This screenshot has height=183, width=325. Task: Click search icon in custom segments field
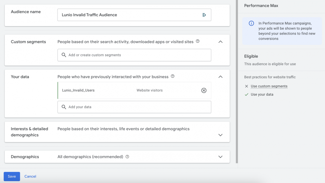point(64,55)
